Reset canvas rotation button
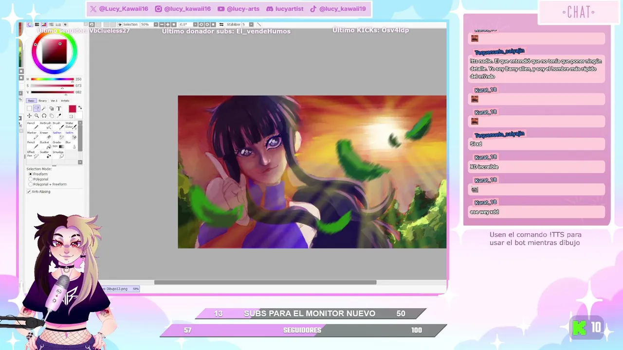The width and height of the screenshot is (623, 350). (213, 24)
